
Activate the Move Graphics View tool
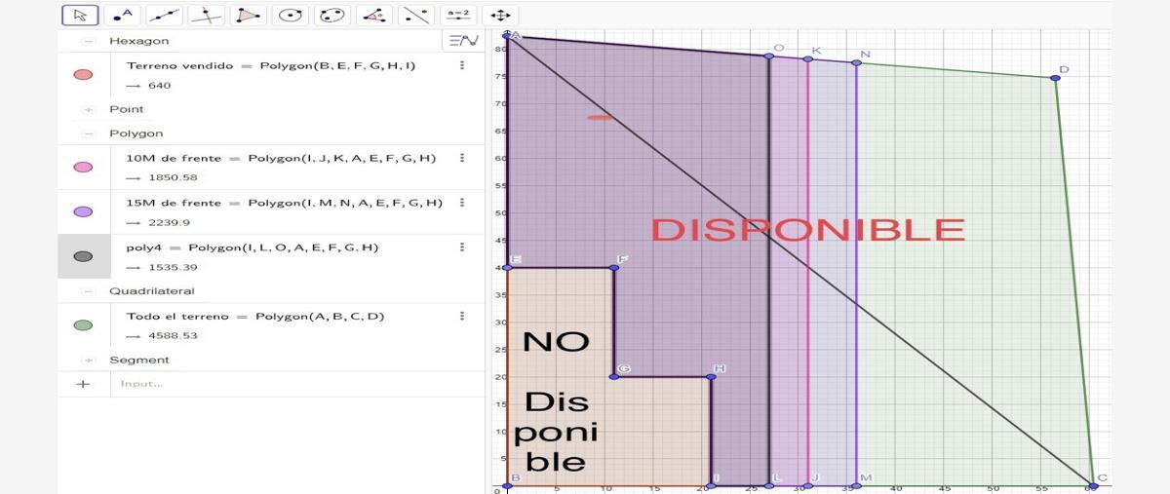(500, 15)
